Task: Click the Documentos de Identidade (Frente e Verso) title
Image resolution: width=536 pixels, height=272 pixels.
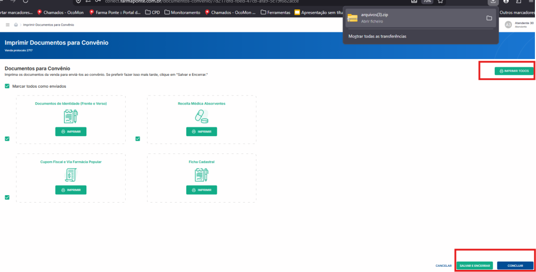Action: tap(71, 103)
